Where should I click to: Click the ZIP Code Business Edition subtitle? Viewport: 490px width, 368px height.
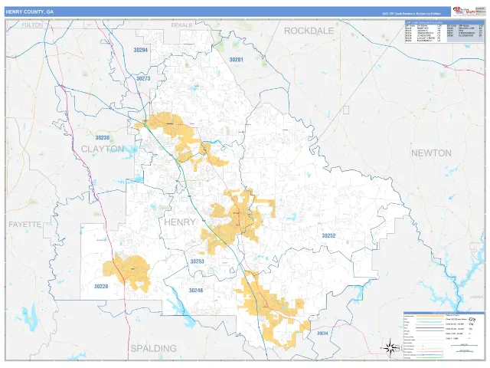tap(411, 14)
